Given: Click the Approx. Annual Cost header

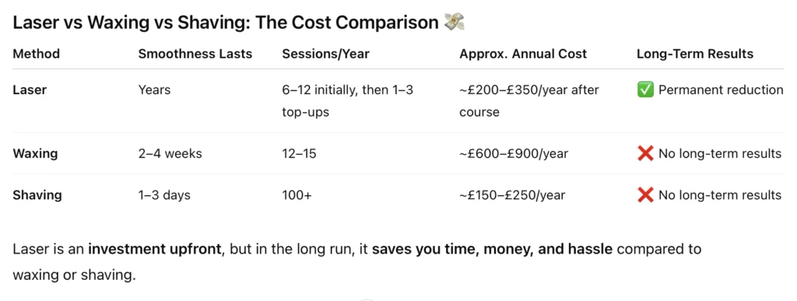Looking at the screenshot, I should click(523, 54).
